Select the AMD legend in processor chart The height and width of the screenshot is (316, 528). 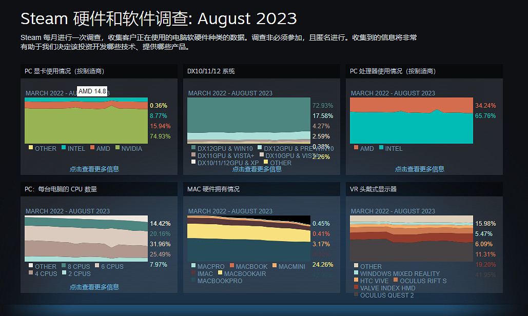pyautogui.click(x=356, y=147)
